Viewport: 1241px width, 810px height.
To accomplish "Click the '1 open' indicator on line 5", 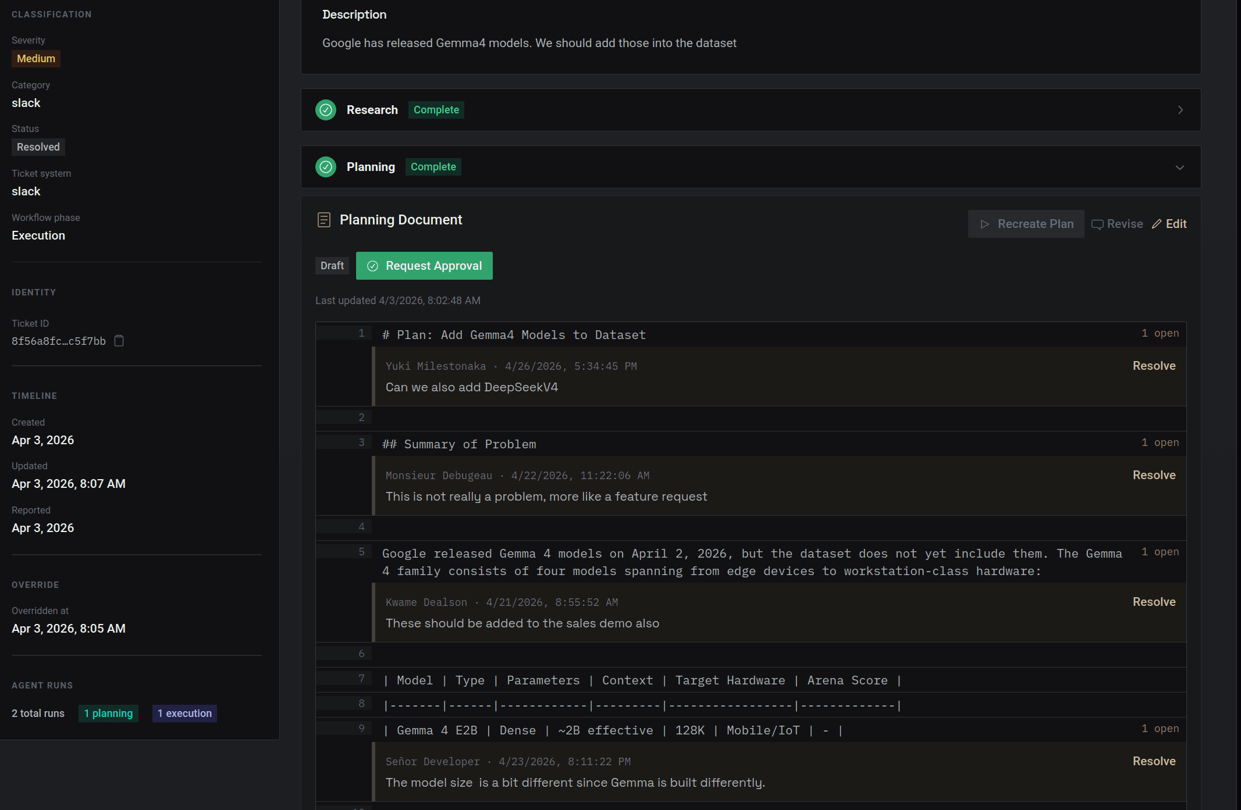I will [1160, 552].
